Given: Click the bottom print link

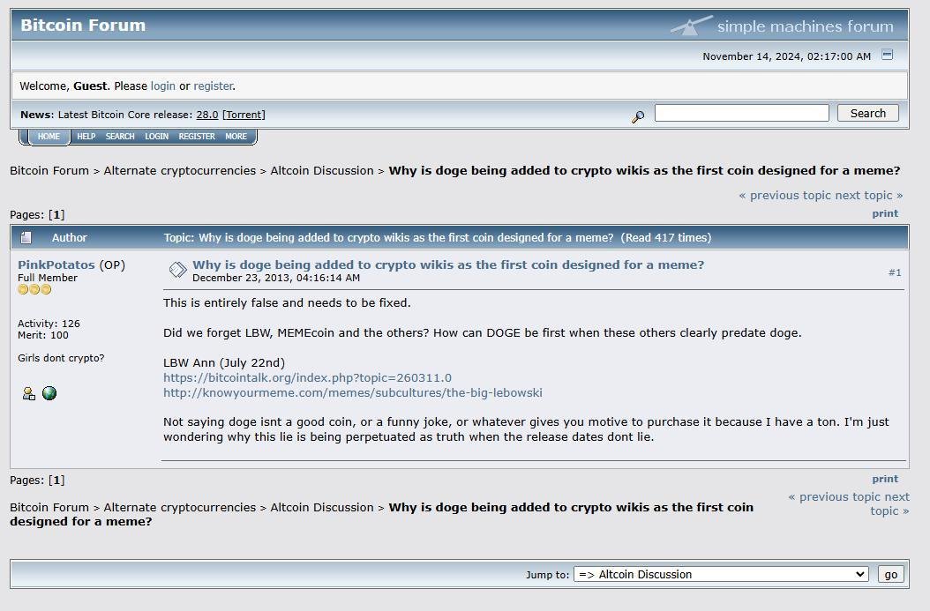Looking at the screenshot, I should (x=885, y=479).
